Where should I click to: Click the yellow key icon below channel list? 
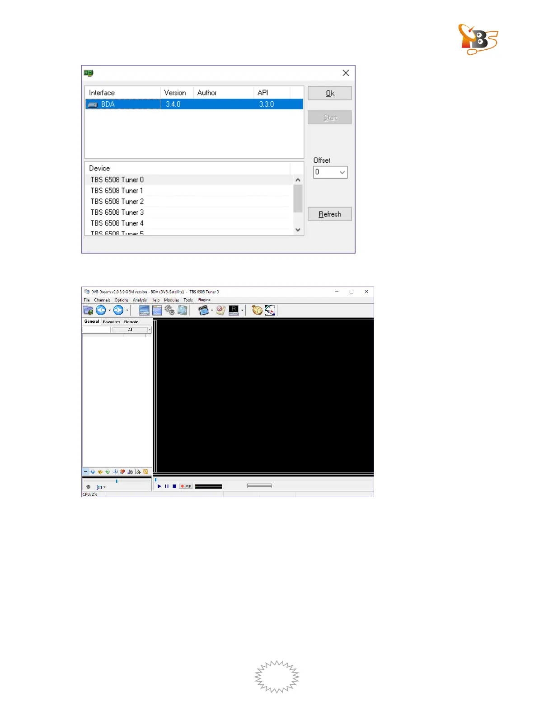pyautogui.click(x=145, y=471)
